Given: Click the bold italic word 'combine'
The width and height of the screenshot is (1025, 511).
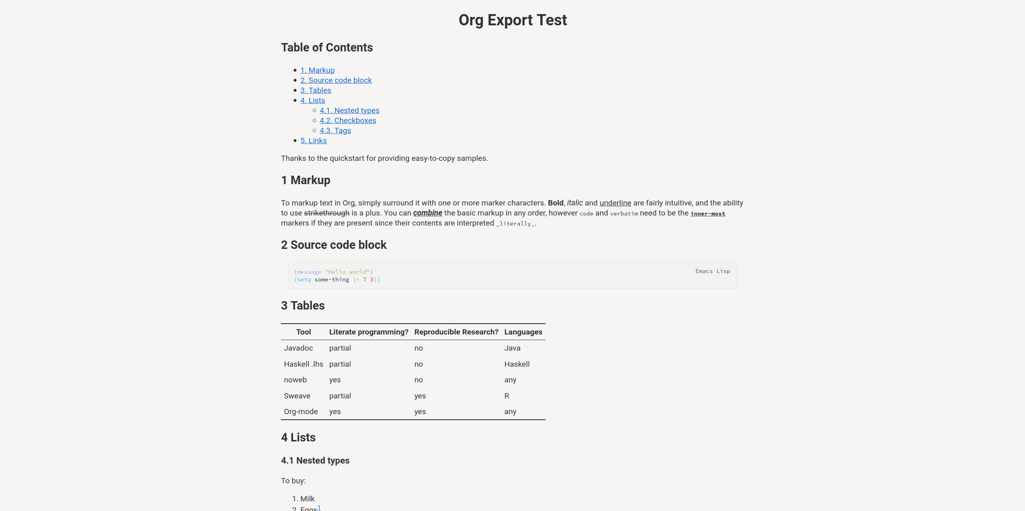Looking at the screenshot, I should 427,213.
